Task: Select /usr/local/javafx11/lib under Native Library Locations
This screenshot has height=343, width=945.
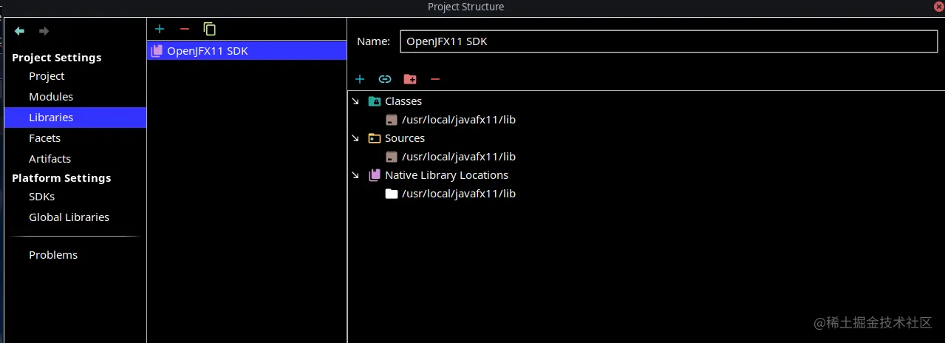Action: 459,194
